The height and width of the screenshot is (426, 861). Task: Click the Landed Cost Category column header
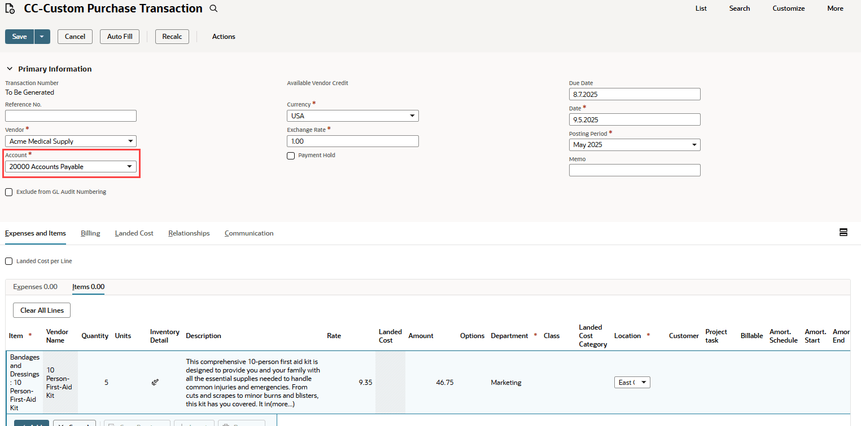593,336
